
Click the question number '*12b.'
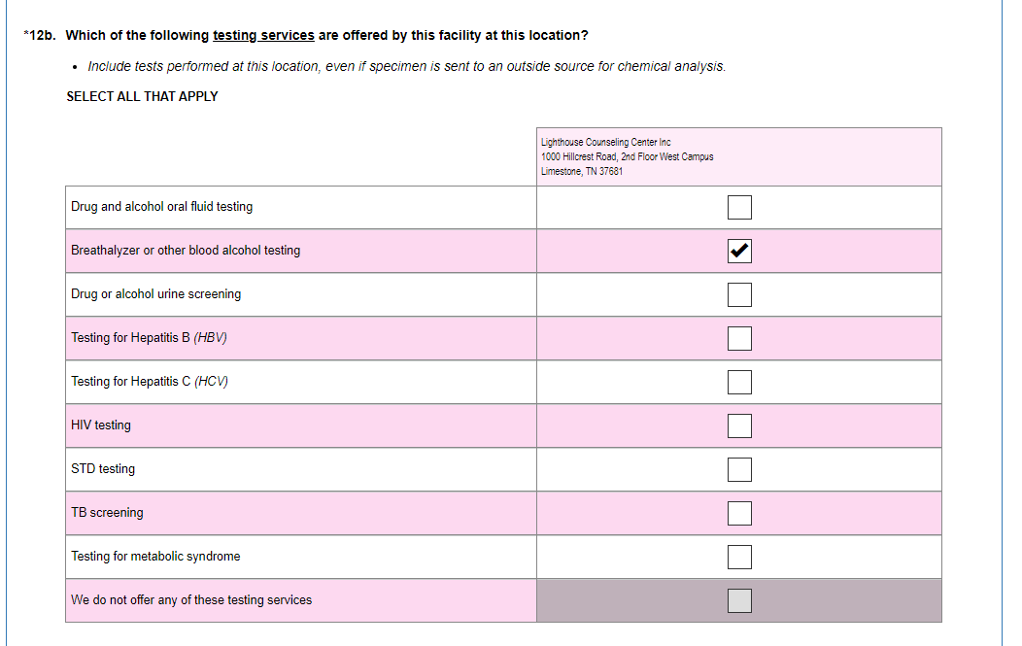(x=40, y=36)
